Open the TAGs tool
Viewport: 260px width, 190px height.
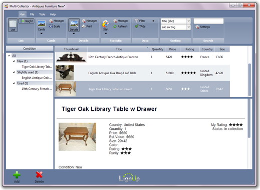[140, 26]
